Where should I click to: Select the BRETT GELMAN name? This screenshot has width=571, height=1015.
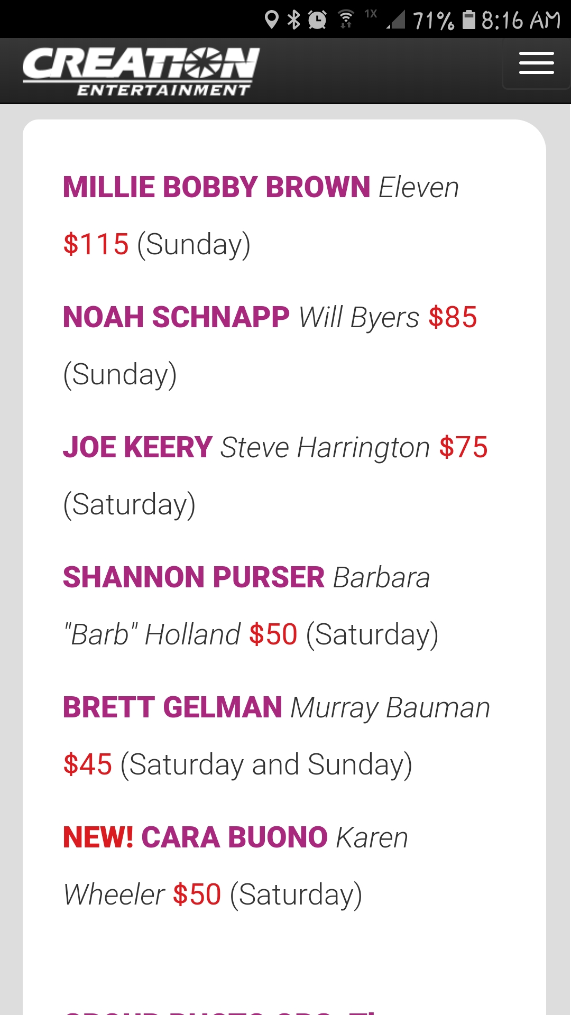172,707
